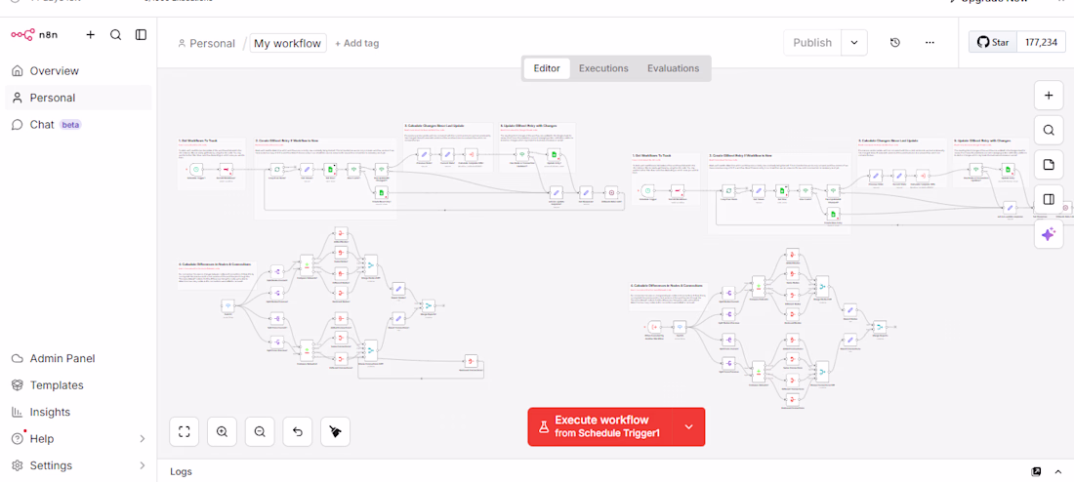Click Add tag
Viewport: 1074px width, 482px height.
point(356,43)
